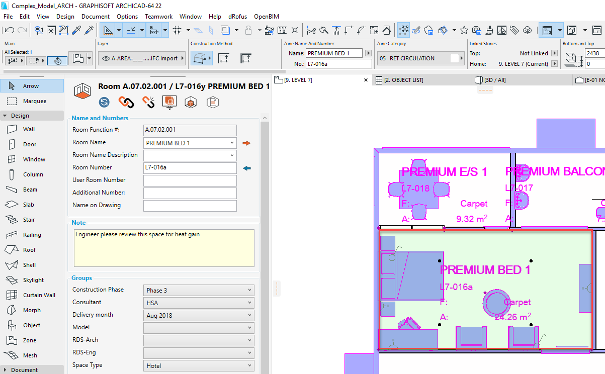Open the dRofus menu
Screen dimensions: 605x374
click(237, 17)
